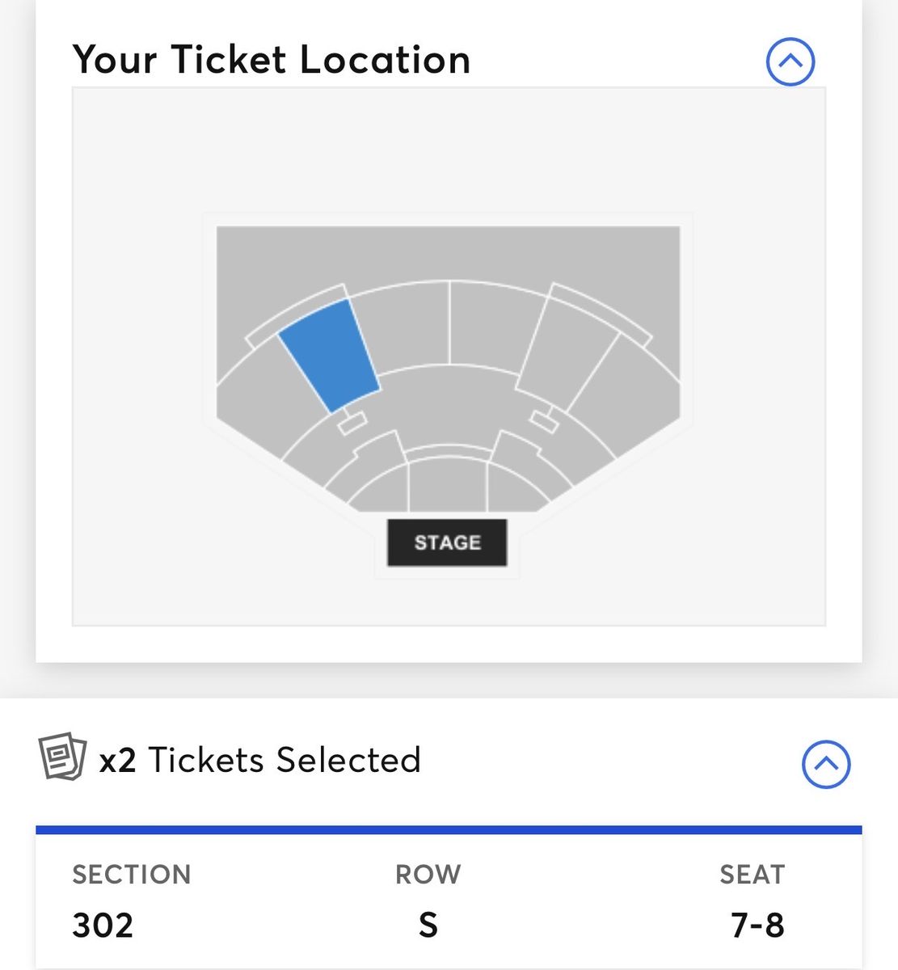Click the small box below the blue section
Screen dimensions: 898x970
[x=352, y=423]
